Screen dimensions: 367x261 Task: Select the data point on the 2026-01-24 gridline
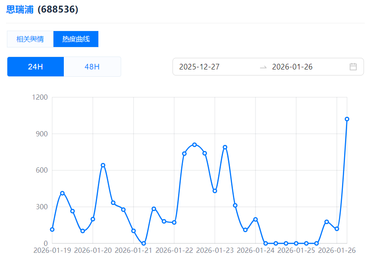tap(255, 219)
